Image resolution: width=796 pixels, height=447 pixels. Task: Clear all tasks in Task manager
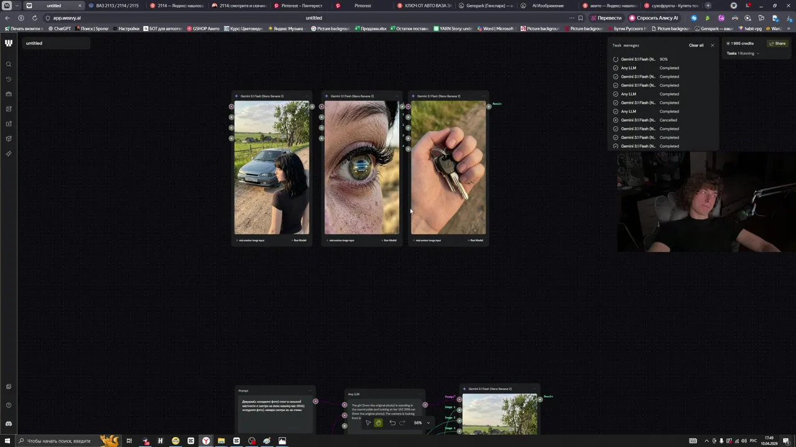[696, 45]
